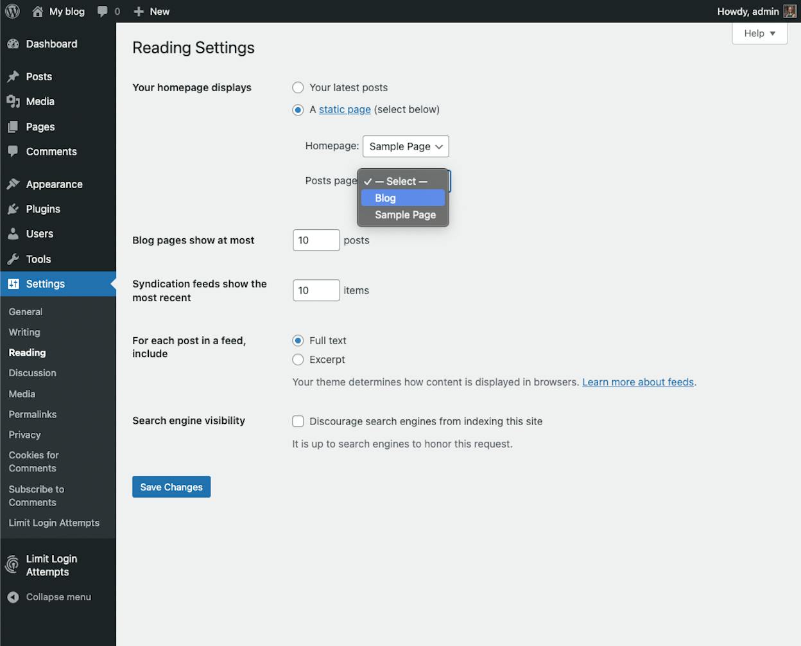
Task: Select the A static page radio button
Action: [x=298, y=110]
